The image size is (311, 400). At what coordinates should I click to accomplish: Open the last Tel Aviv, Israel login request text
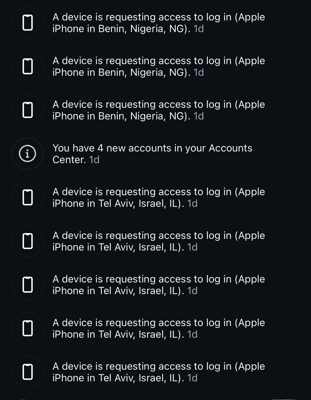(x=158, y=372)
